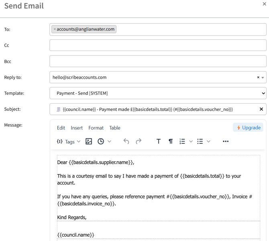
Task: Click the paragraph pilcrow icon
Action: 171,141
